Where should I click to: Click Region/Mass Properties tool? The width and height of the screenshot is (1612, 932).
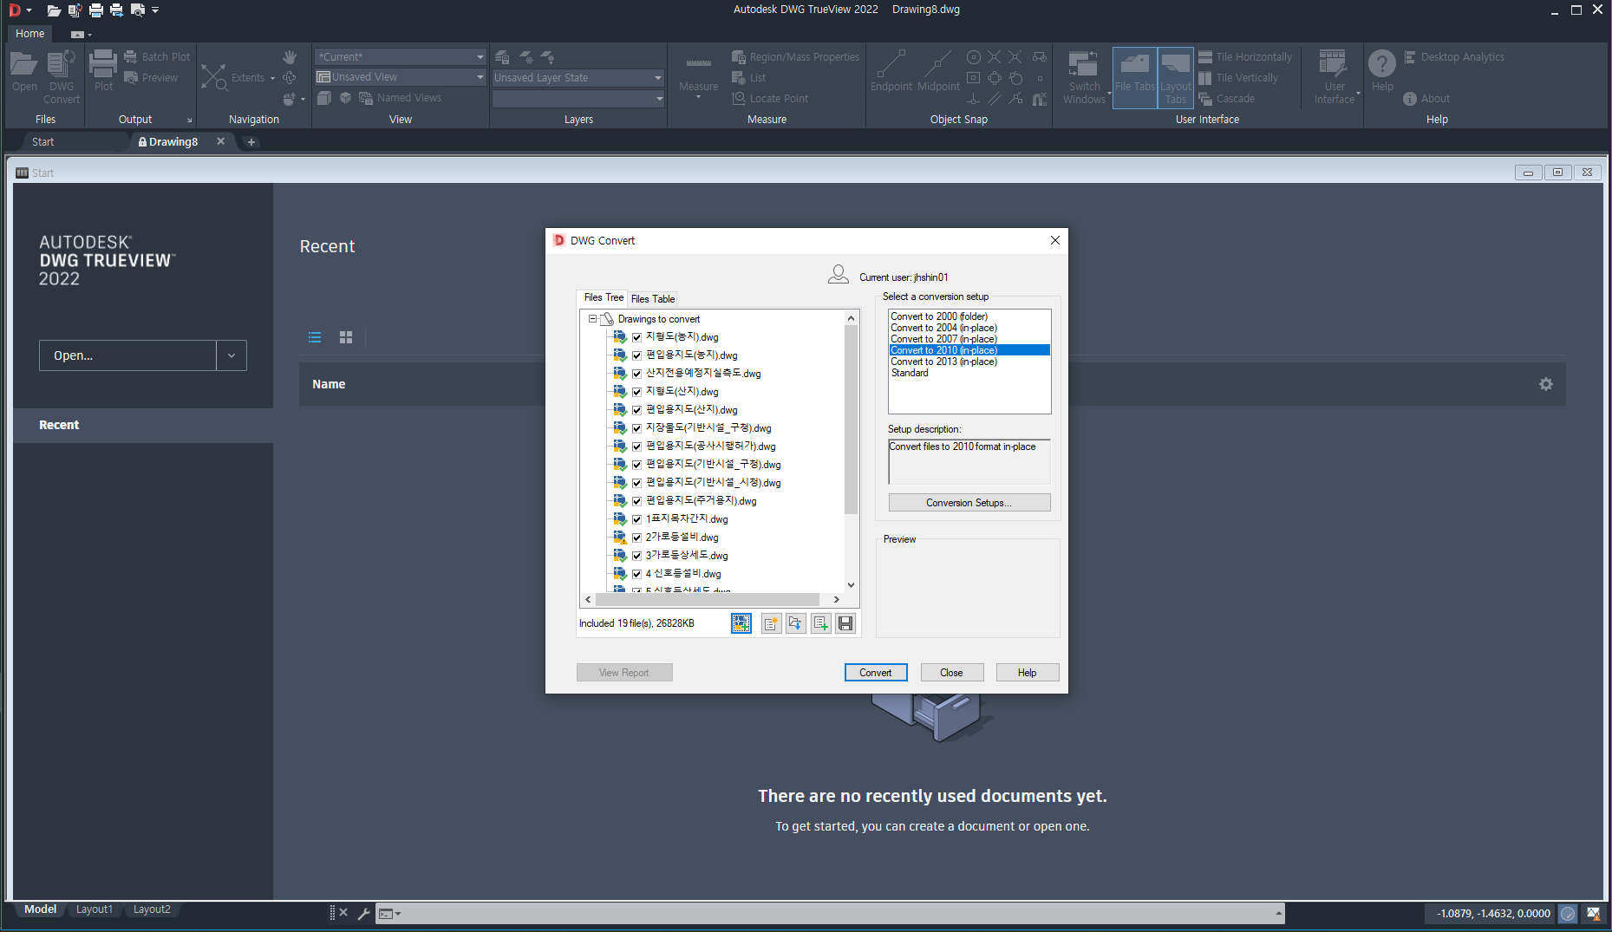(795, 57)
